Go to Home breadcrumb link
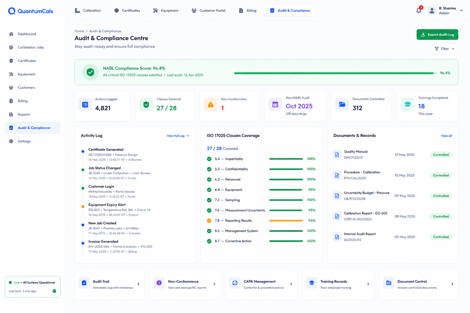The height and width of the screenshot is (313, 470). coord(79,31)
